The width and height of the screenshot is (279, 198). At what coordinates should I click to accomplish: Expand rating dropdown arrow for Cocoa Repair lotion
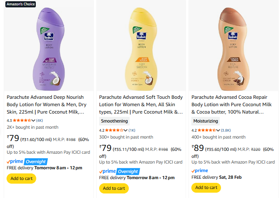tap(218, 130)
